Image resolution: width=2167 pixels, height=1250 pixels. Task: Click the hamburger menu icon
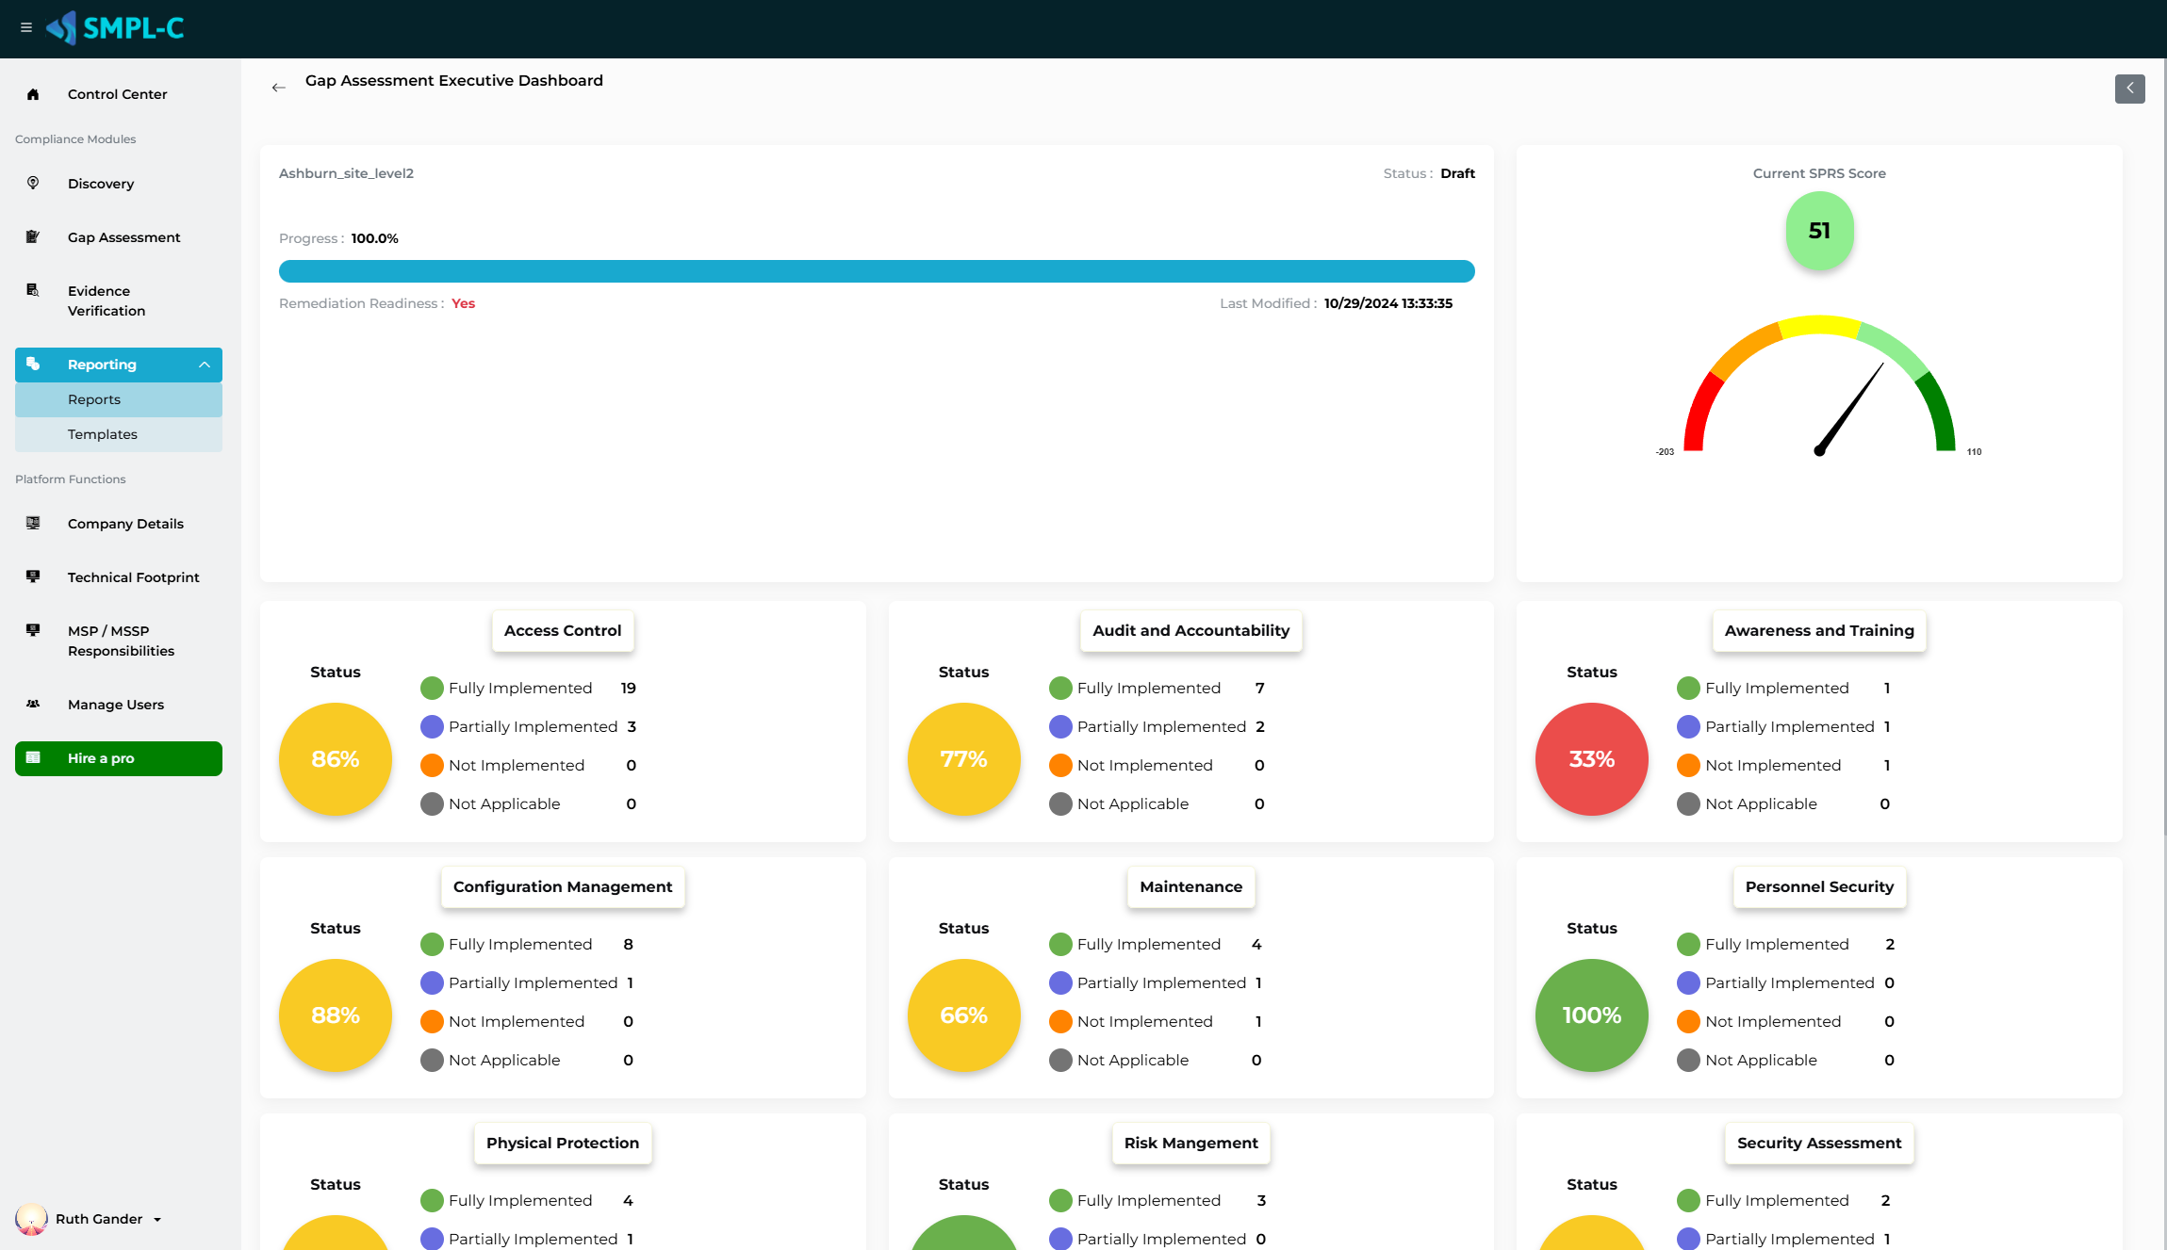click(x=26, y=27)
